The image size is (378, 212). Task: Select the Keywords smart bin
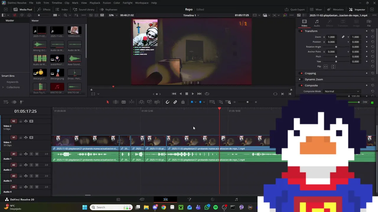pos(12,82)
